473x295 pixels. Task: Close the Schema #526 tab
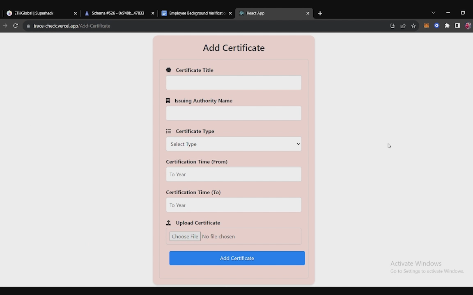(153, 13)
